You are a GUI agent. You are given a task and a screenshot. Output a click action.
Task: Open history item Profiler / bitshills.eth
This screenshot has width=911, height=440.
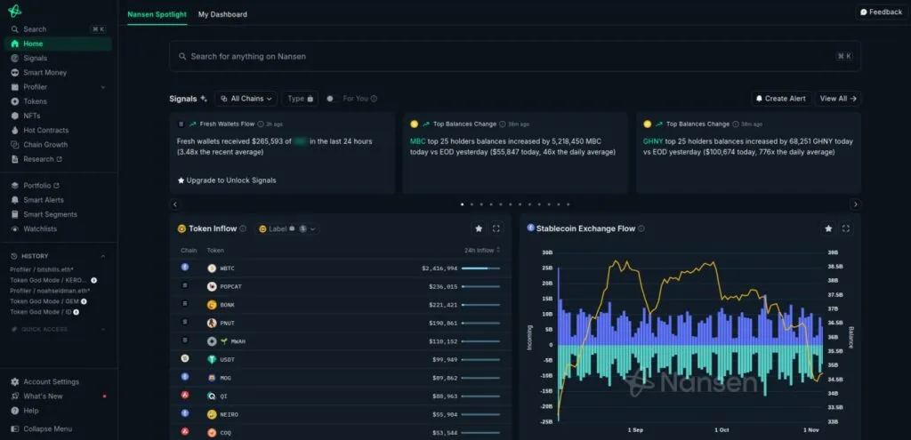tap(42, 269)
